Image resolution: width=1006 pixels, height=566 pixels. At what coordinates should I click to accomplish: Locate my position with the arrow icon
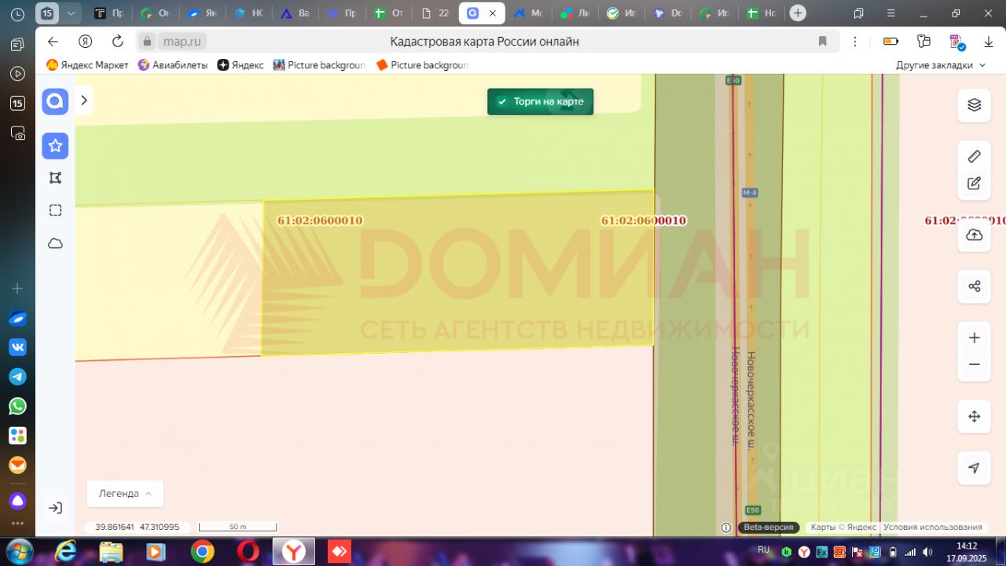click(974, 468)
